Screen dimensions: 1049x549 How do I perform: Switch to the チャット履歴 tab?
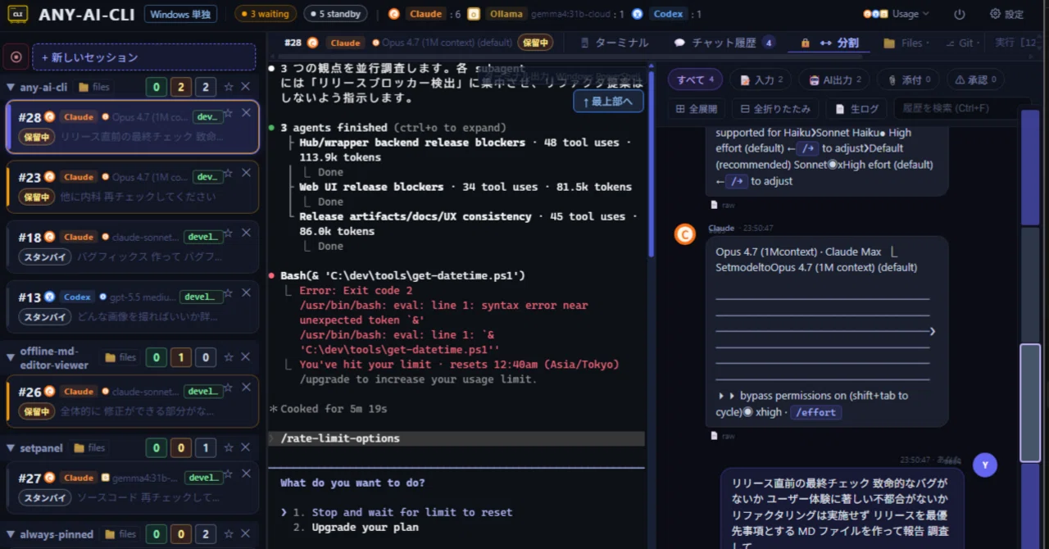724,43
